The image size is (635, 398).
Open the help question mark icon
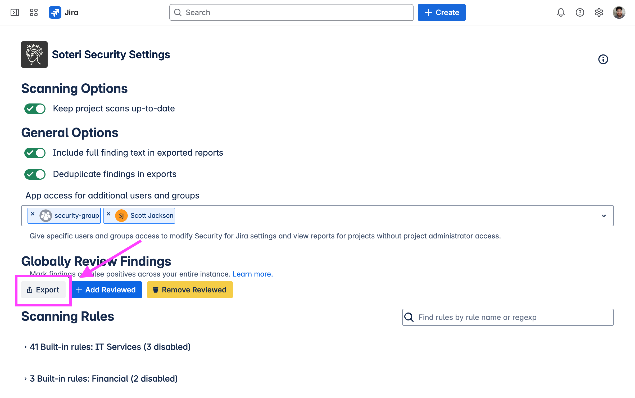tap(580, 12)
